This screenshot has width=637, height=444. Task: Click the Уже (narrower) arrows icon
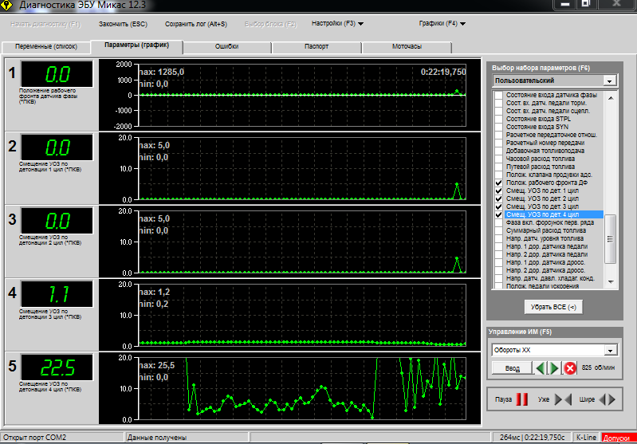[x=563, y=399]
